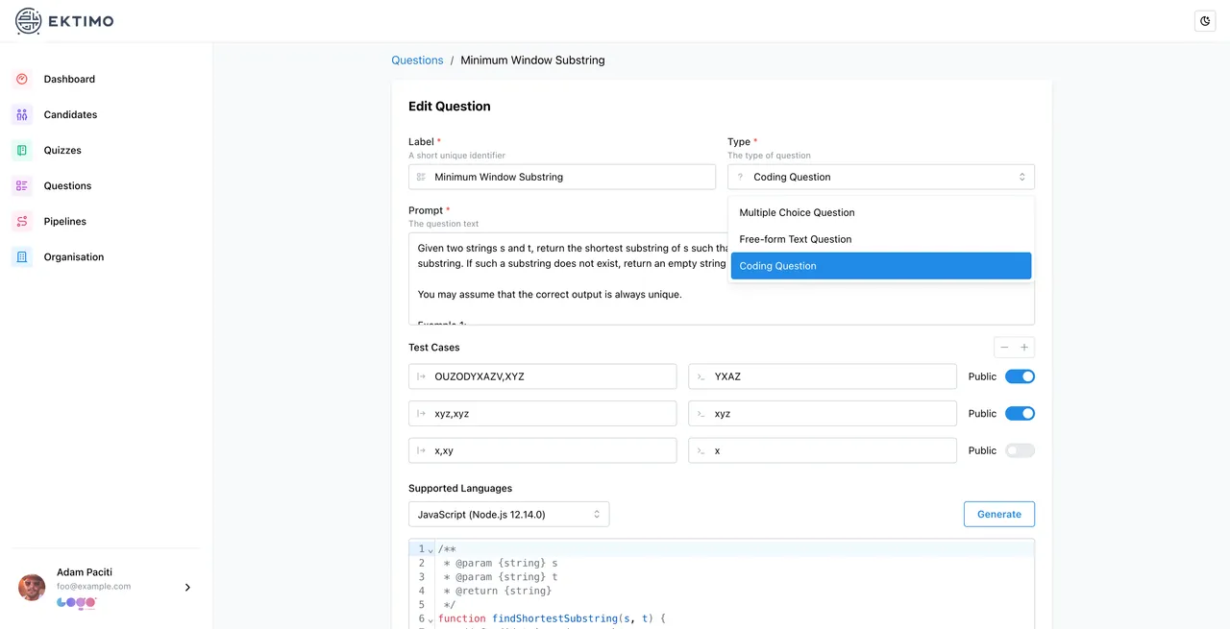Click the Pipelines icon in sidebar
The width and height of the screenshot is (1230, 629).
[22, 221]
